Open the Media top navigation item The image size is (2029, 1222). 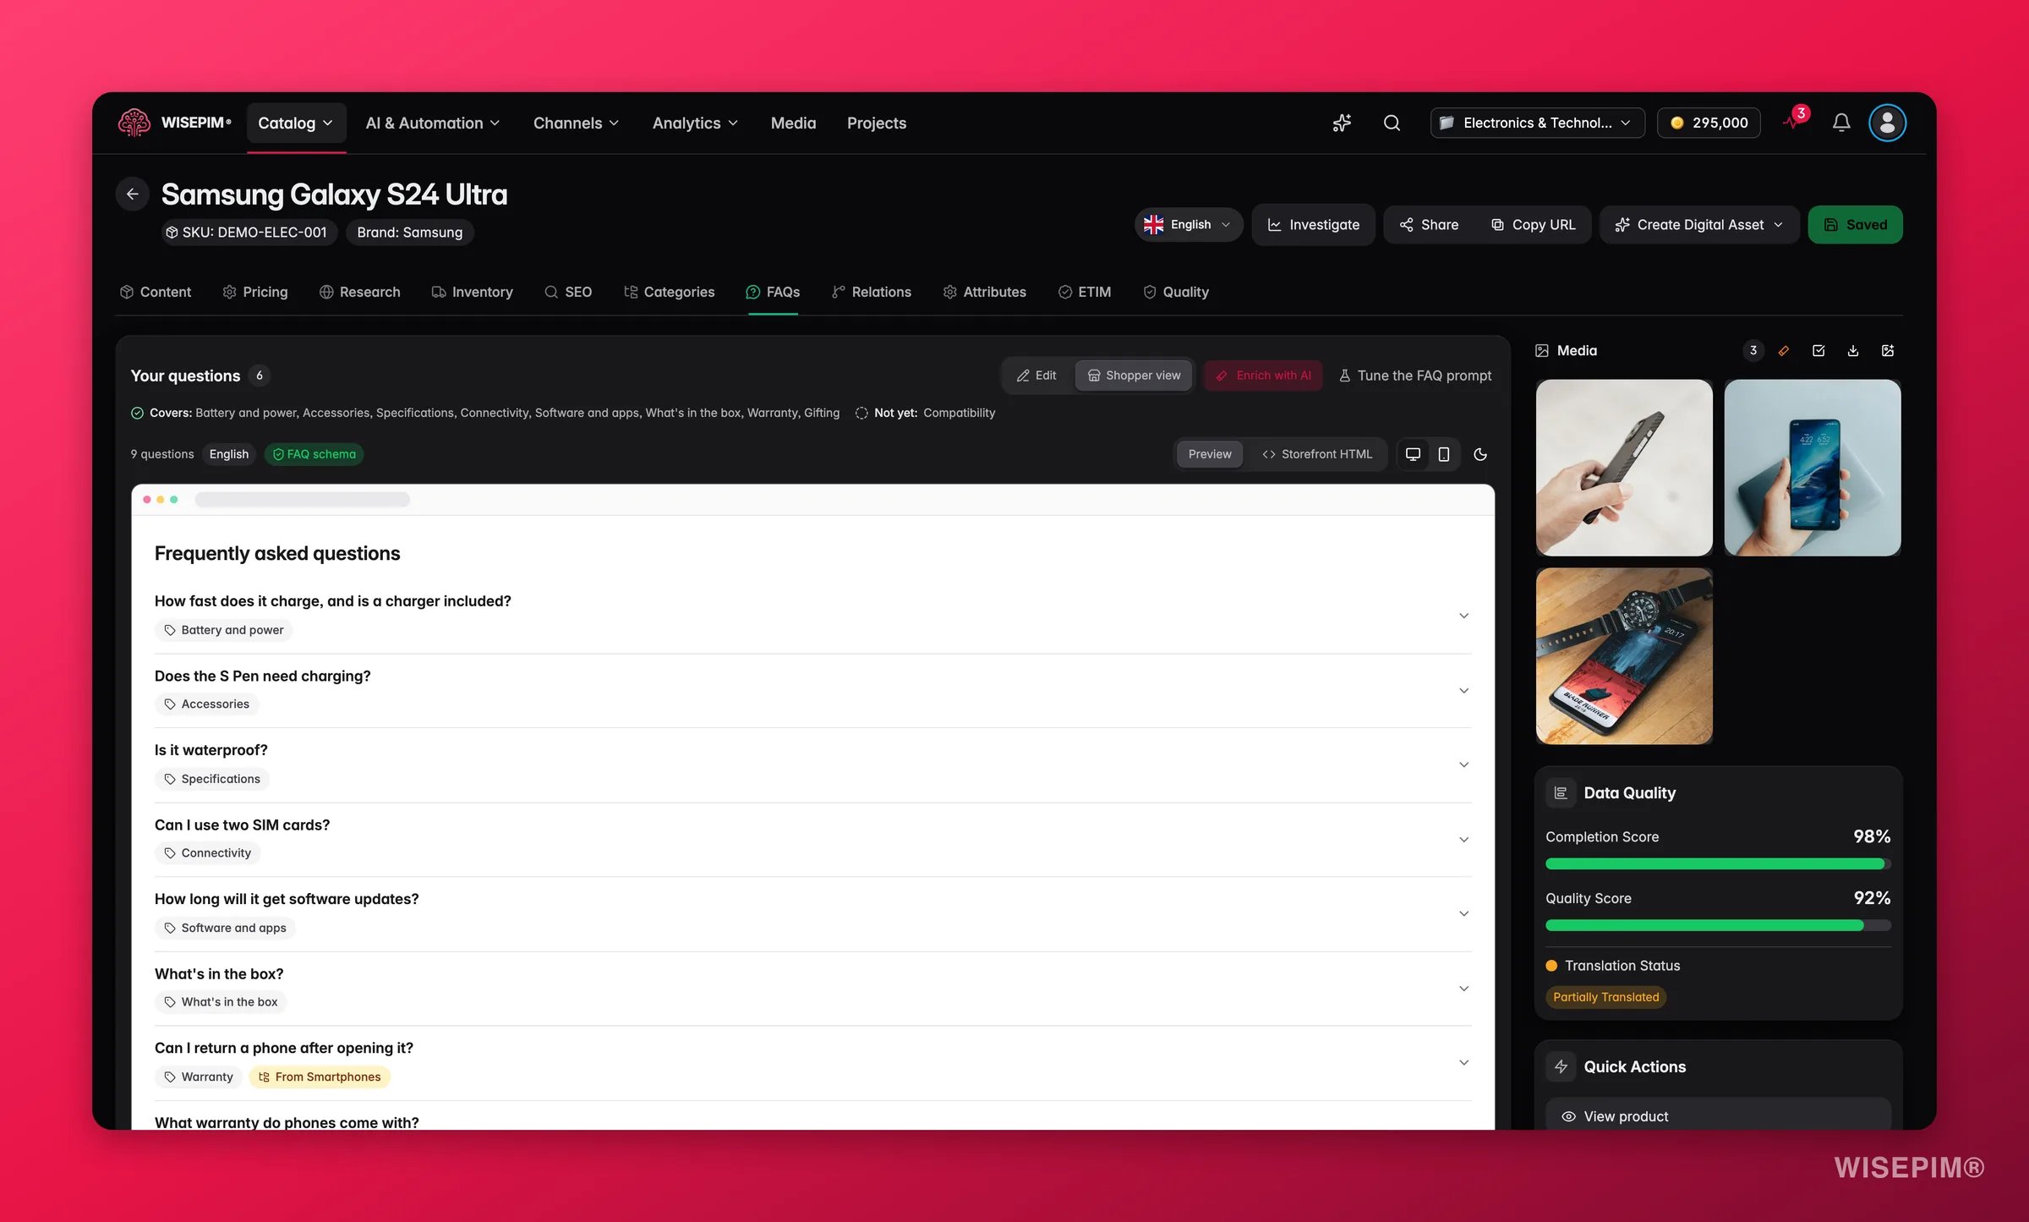tap(793, 123)
